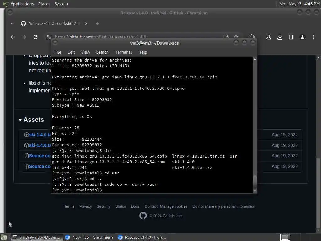Show Chromium downloads
Screen dimensions: 321x241
pos(280,37)
